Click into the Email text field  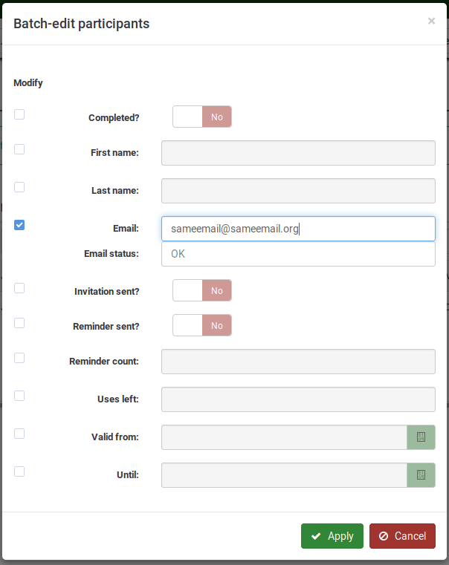pos(298,229)
